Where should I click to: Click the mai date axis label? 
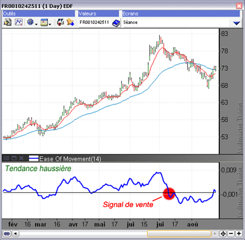pyautogui.click(x=100, y=224)
